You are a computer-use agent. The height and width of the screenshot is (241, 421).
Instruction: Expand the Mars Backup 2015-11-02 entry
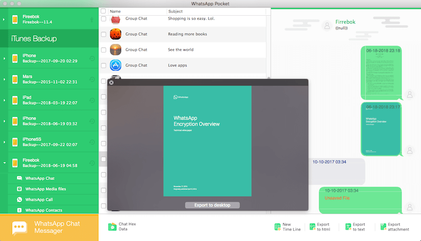4,79
